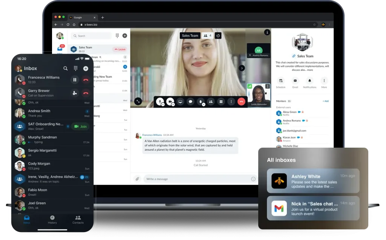
Task: Toggle the camera video button
Action: pyautogui.click(x=170, y=101)
